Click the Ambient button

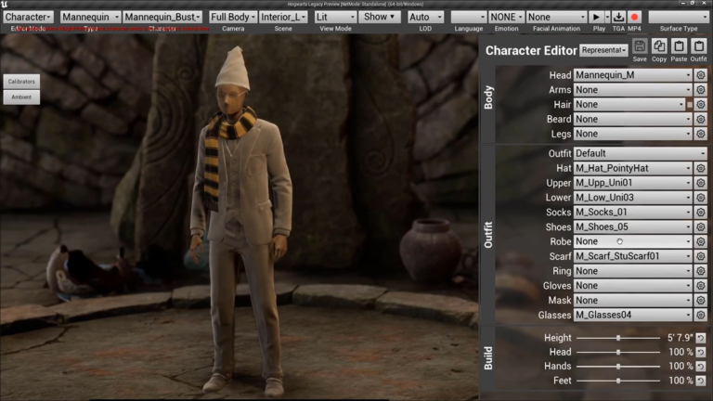coord(21,97)
